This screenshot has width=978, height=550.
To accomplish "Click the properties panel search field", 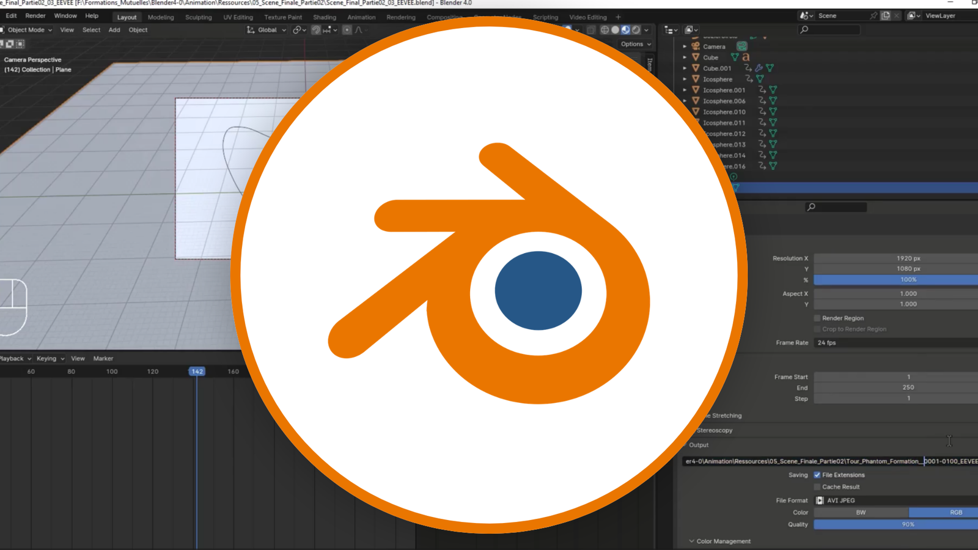I will pyautogui.click(x=836, y=207).
